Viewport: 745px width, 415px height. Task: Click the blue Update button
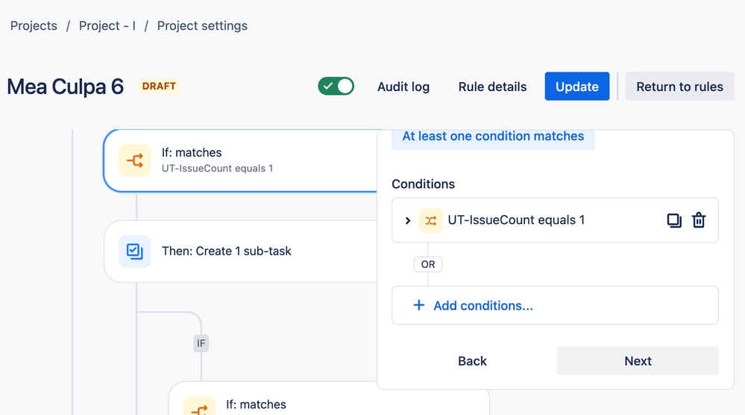576,86
